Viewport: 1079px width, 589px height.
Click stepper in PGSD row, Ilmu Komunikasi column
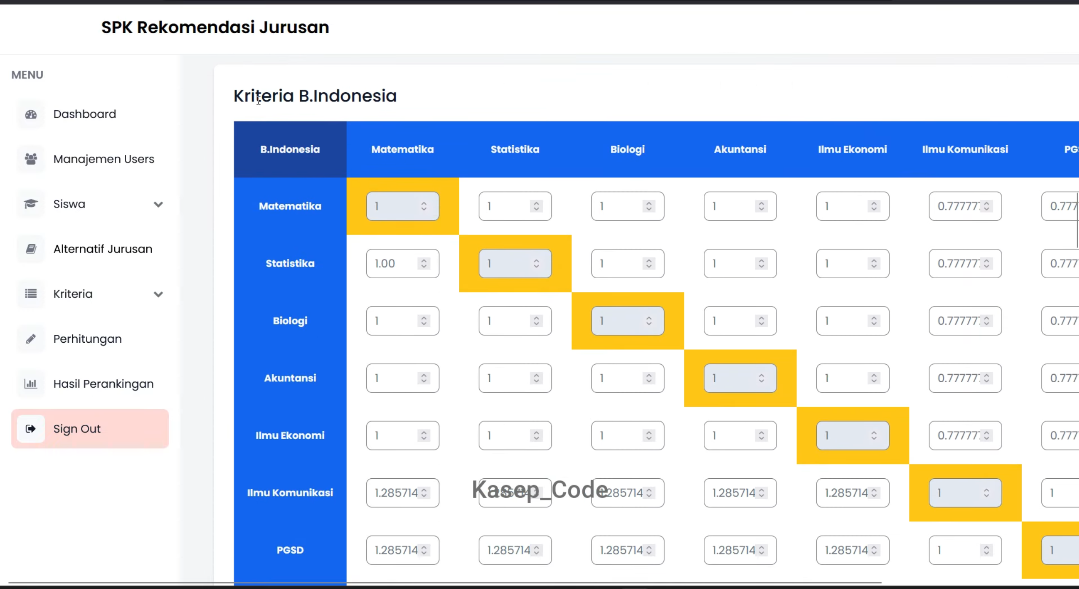click(987, 550)
